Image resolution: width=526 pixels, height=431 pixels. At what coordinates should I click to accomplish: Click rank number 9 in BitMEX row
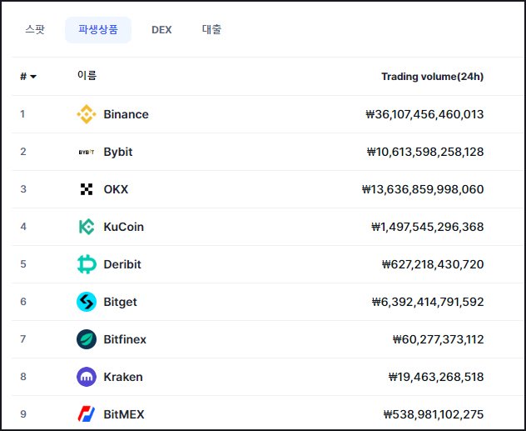click(x=23, y=413)
